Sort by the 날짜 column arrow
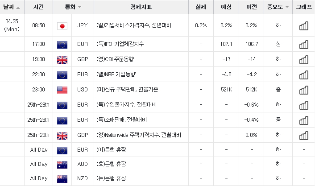The width and height of the screenshot is (315, 186). click(x=18, y=8)
